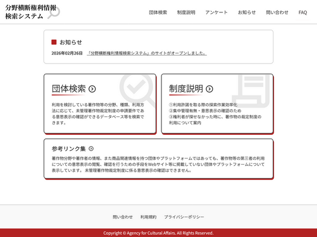This screenshot has height=237, width=317.
Task: Click the arrow icon beside 制度説明 heading
Action: tap(210, 89)
